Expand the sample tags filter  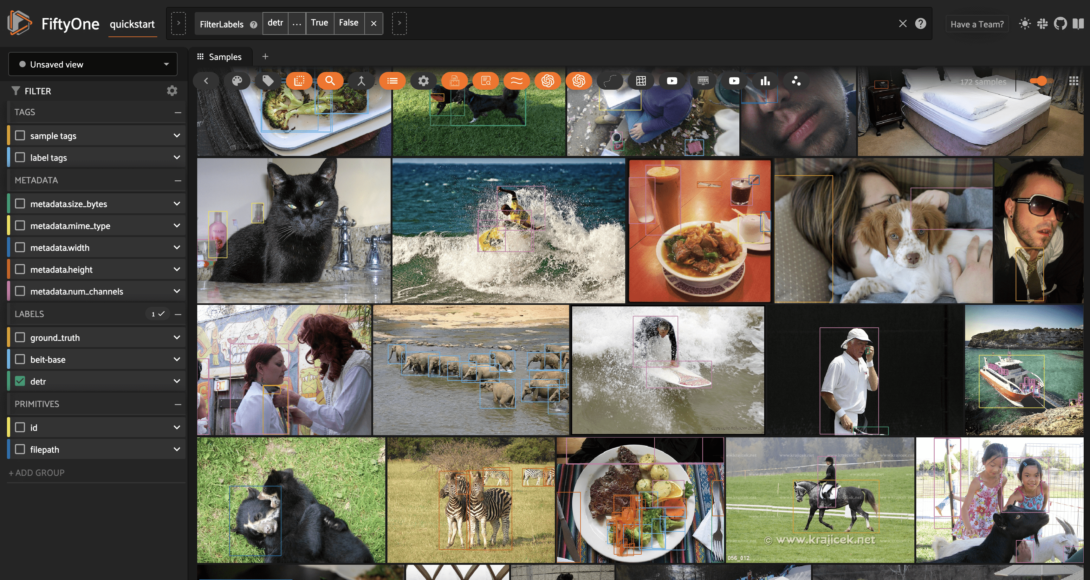177,136
